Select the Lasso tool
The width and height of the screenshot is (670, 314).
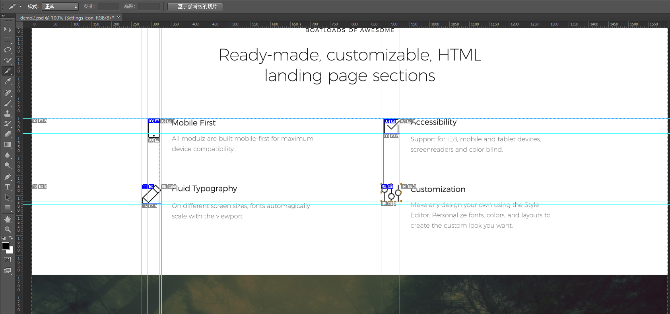coord(8,50)
